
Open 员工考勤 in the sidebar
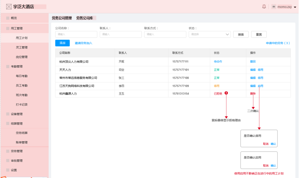tap(22, 85)
